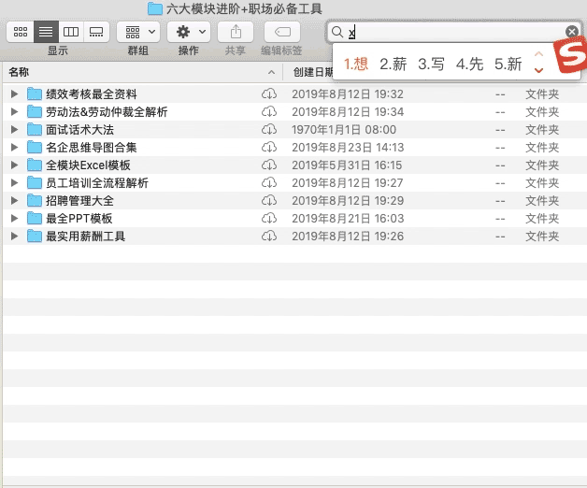Show previous page of input candidates
The height and width of the screenshot is (488, 587).
pyautogui.click(x=538, y=54)
